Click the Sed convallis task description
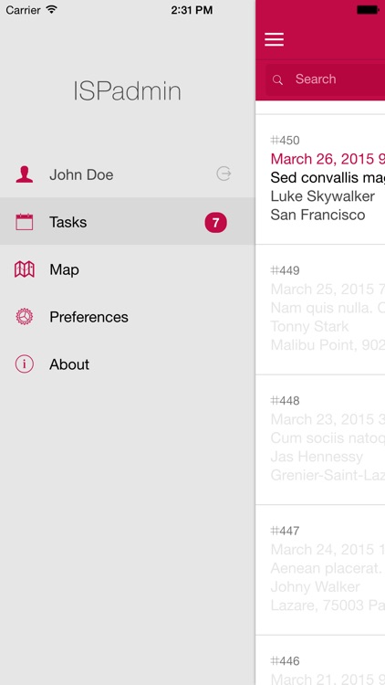This screenshot has height=685, width=385. tap(328, 178)
